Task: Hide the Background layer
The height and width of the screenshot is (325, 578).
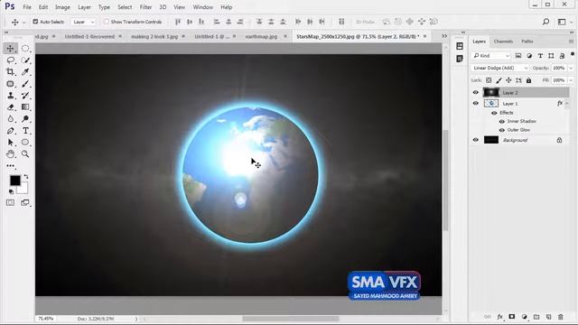Action: (x=476, y=140)
